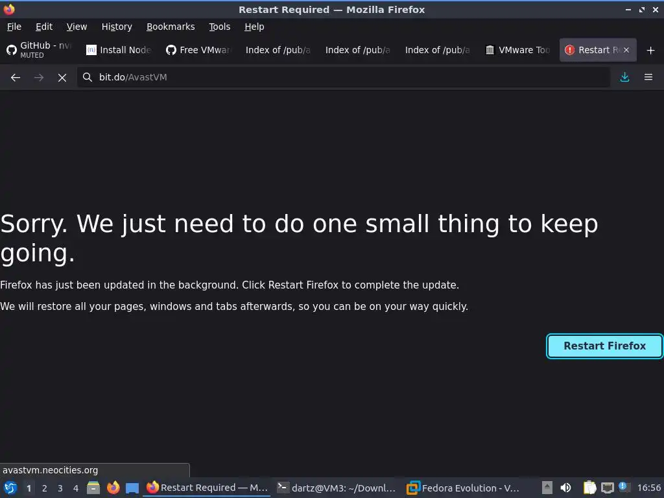This screenshot has height=498, width=664.
Task: Switch to the Install Node tab
Action: pyautogui.click(x=119, y=50)
